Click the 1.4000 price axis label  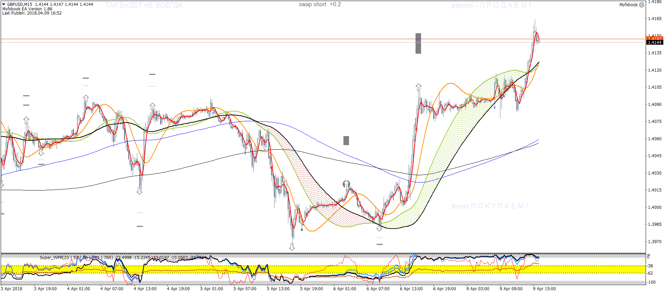pos(655,207)
